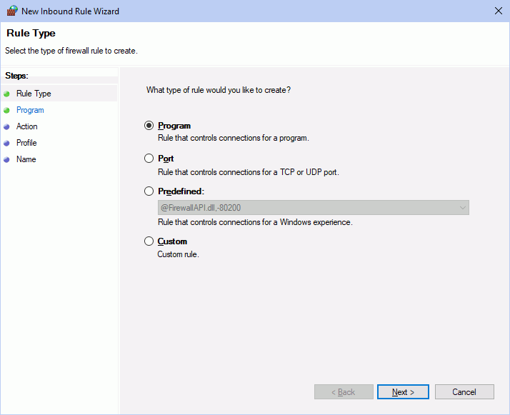Click the green bullet beside Rule Type step

point(7,94)
